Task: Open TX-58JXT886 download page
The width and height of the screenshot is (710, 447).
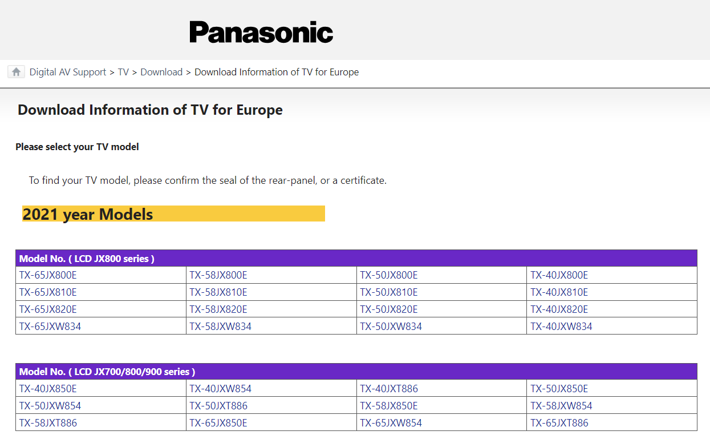Action: [x=48, y=423]
